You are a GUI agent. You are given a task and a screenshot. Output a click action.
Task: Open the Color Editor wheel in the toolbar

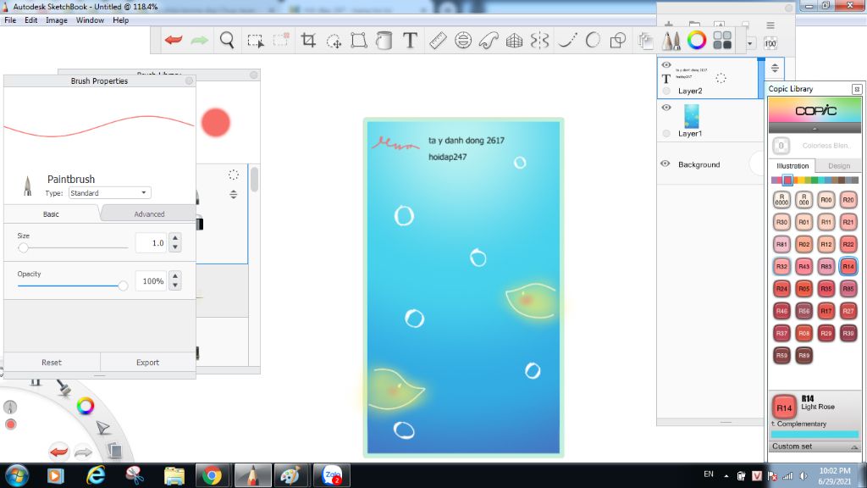[697, 40]
